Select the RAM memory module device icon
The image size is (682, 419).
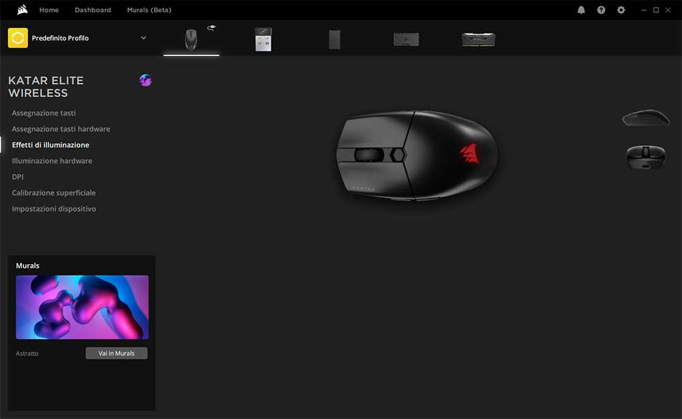point(478,39)
